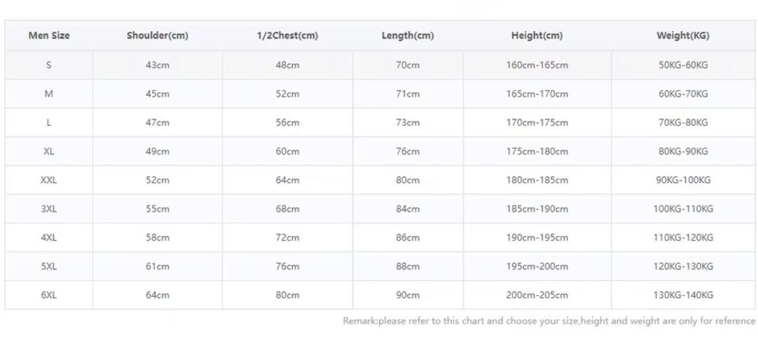Click the 58cm shoulder value for 4XL
The width and height of the screenshot is (758, 355).
tap(157, 237)
